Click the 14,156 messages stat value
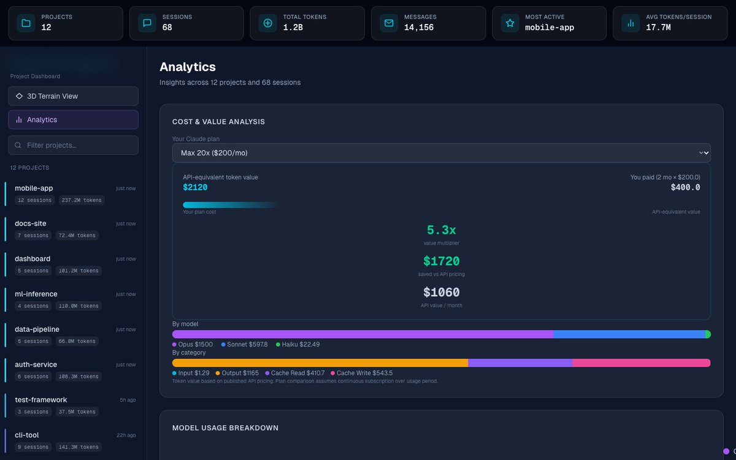The height and width of the screenshot is (460, 736). click(419, 28)
